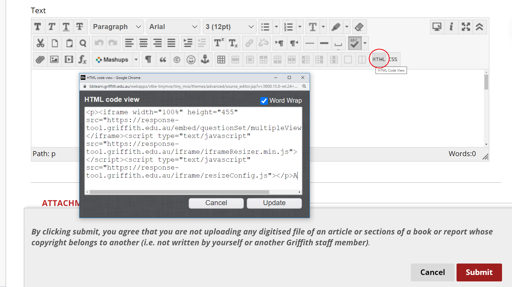Open the Arial font family dropdown
Image resolution: width=512 pixels, height=287 pixels.
173,27
